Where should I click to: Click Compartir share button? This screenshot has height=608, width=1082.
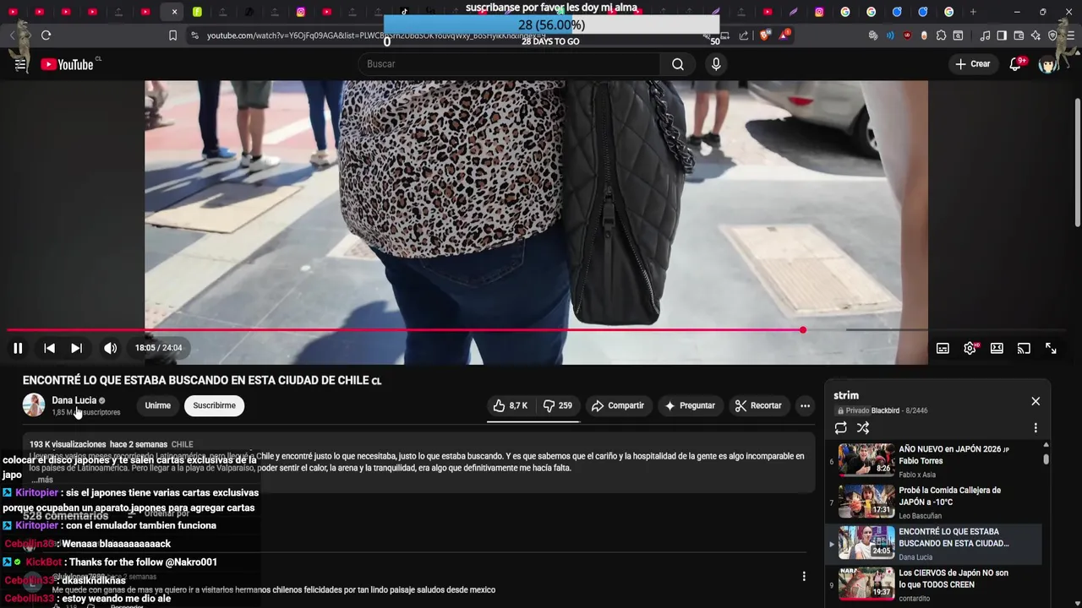(618, 405)
